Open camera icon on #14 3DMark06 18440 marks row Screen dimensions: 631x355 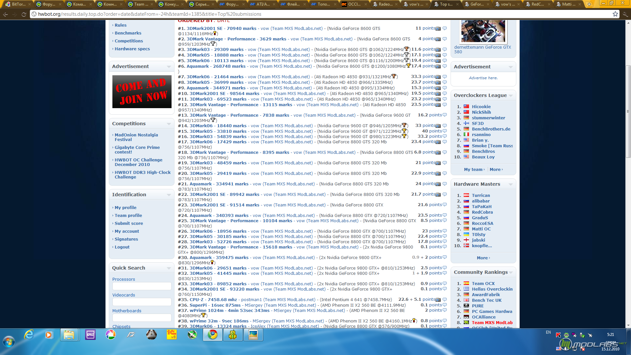(438, 126)
